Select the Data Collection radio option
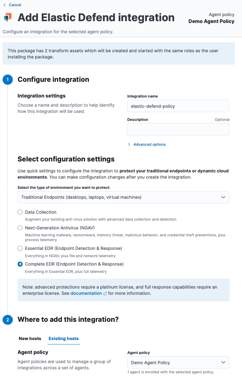 (x=20, y=212)
